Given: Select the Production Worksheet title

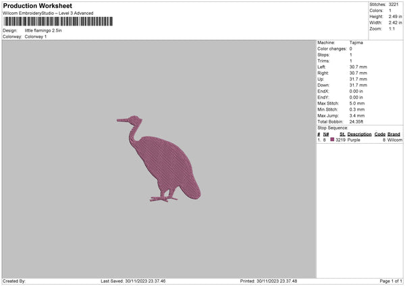Looking at the screenshot, I should click(x=37, y=5).
